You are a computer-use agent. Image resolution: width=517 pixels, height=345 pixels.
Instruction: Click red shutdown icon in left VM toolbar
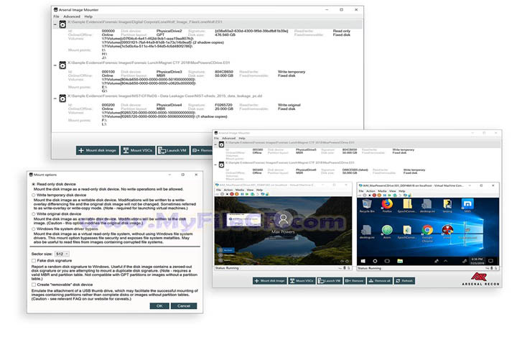click(x=232, y=194)
